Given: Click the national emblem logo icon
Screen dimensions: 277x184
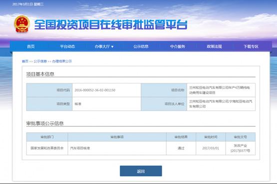Looking at the screenshot, I should pos(22,24).
